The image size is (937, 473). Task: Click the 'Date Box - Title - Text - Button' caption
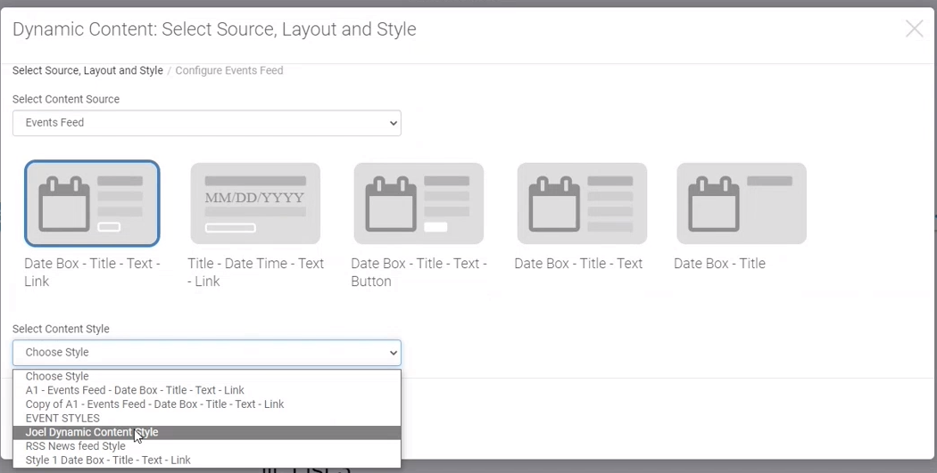pyautogui.click(x=419, y=273)
